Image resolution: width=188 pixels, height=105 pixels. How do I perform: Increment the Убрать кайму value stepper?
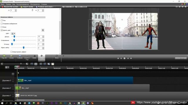[43, 47]
